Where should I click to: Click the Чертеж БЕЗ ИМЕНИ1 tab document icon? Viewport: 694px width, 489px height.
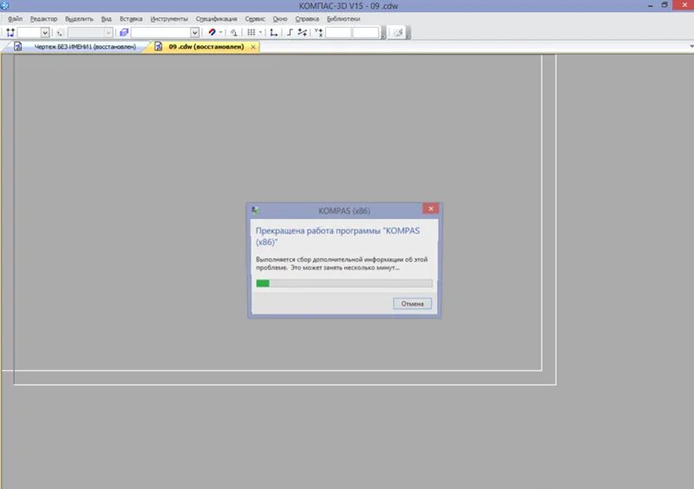coord(17,46)
